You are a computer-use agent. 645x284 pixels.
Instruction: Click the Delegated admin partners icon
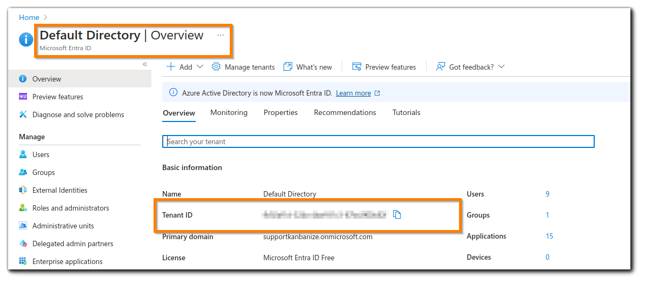pos(23,244)
